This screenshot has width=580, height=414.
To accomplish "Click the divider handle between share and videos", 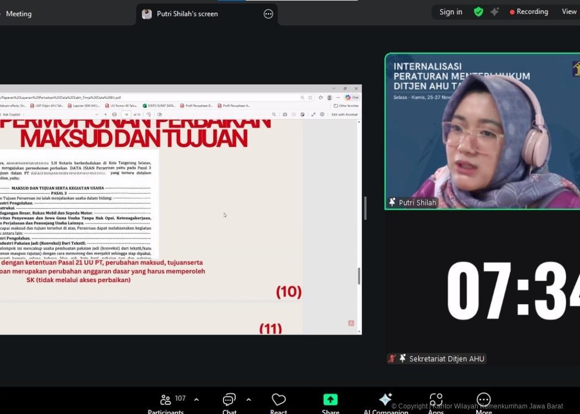I will coord(365,208).
